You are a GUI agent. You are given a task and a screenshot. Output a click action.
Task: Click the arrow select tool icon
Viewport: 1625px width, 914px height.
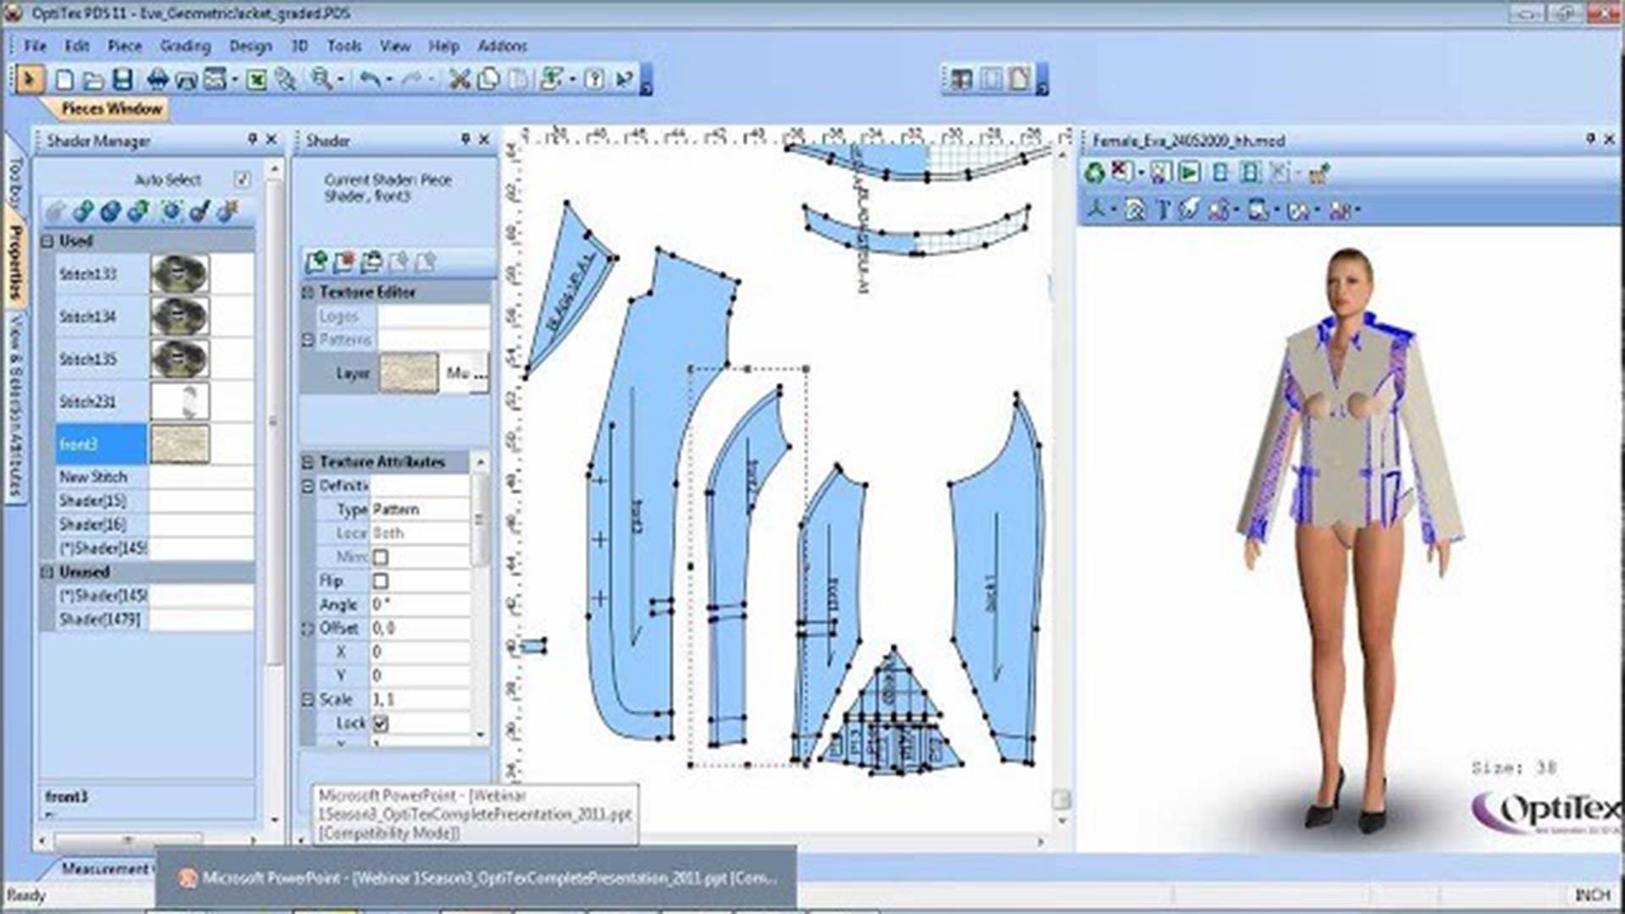click(29, 80)
